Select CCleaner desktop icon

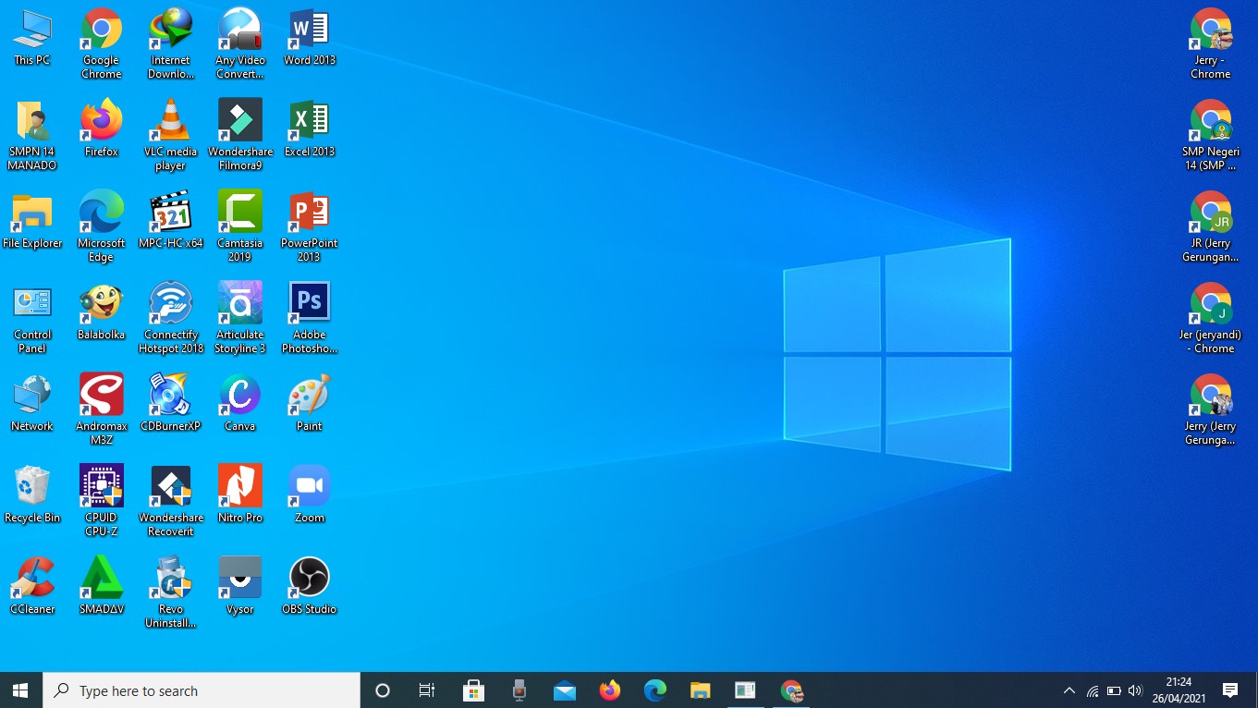coord(31,586)
